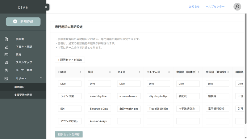Open the ヘルプセンター link

[x=215, y=7]
